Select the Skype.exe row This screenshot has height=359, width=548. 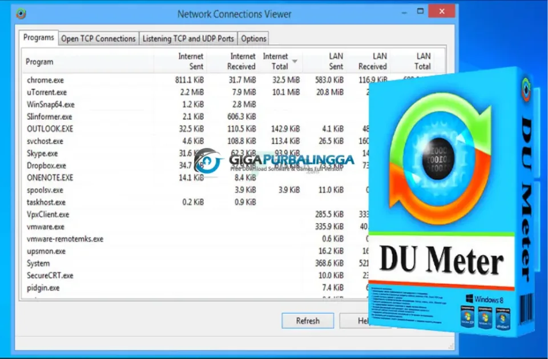(x=196, y=154)
